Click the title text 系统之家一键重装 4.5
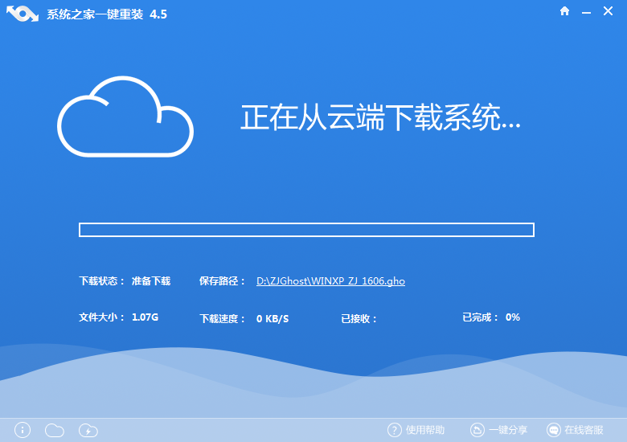The image size is (627, 442). pos(107,14)
